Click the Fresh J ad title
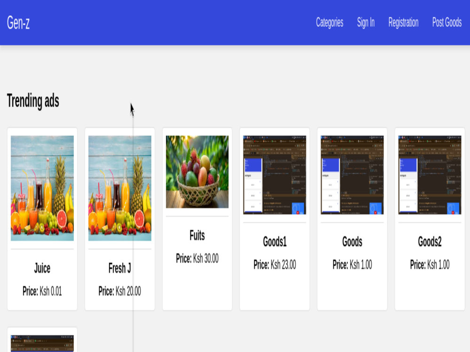 119,268
